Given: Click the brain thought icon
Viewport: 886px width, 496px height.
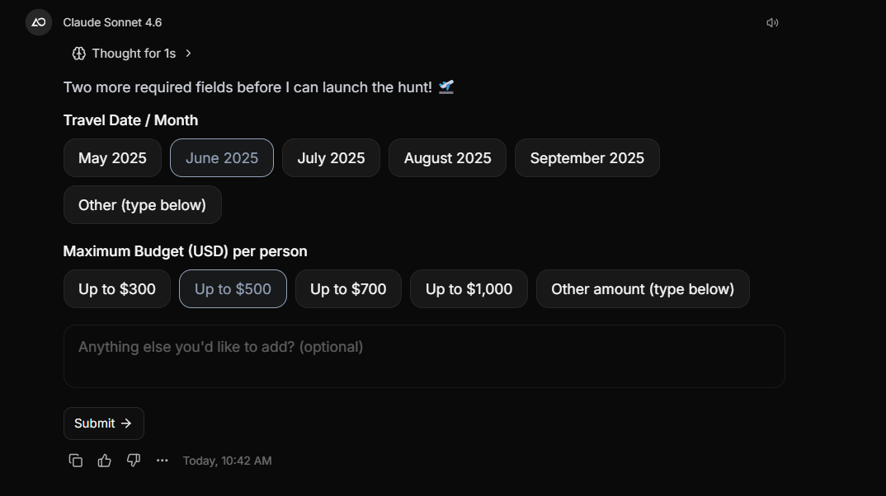Looking at the screenshot, I should 79,54.
